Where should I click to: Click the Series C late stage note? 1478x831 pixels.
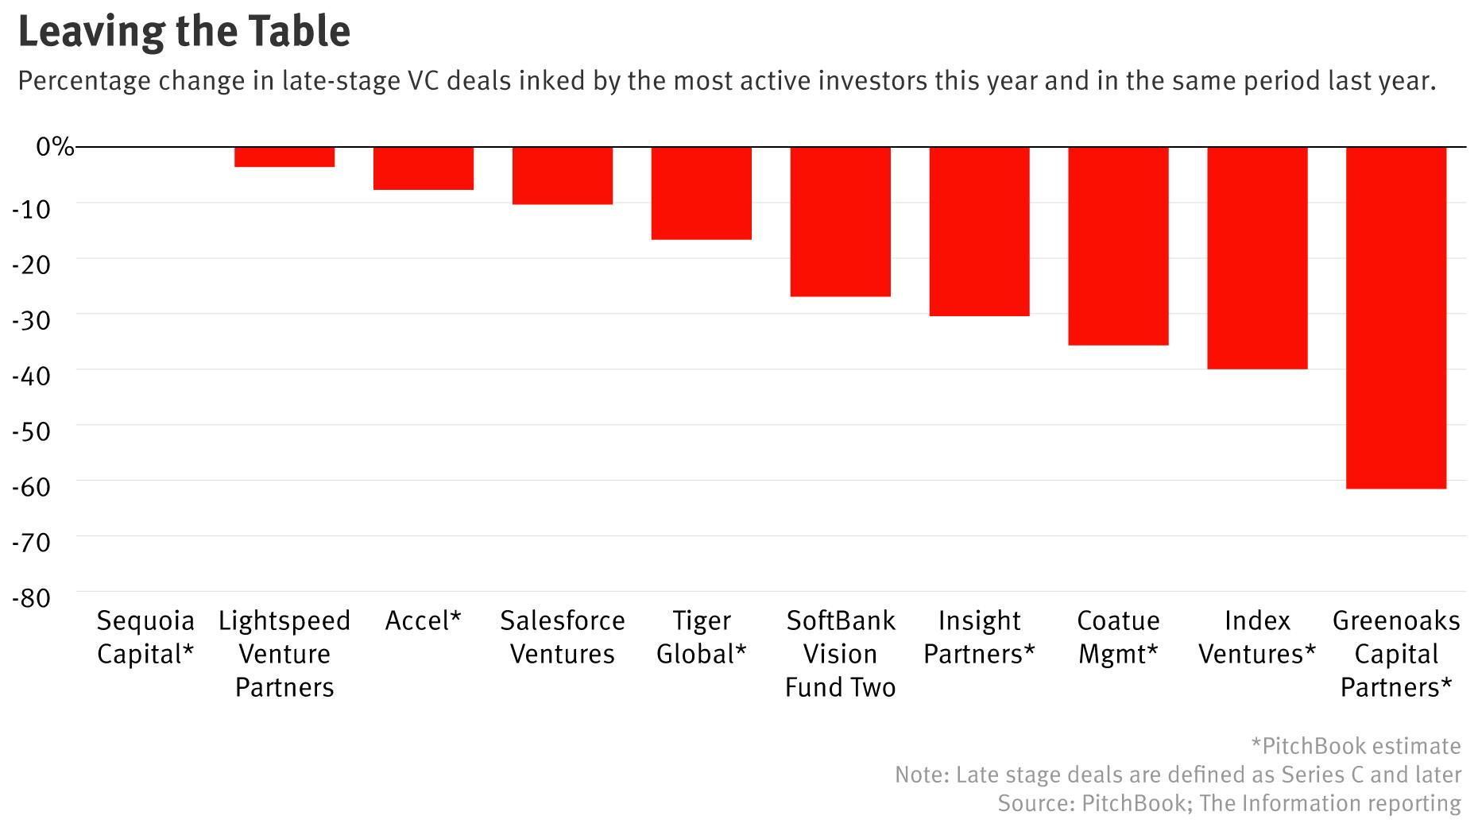point(1178,775)
